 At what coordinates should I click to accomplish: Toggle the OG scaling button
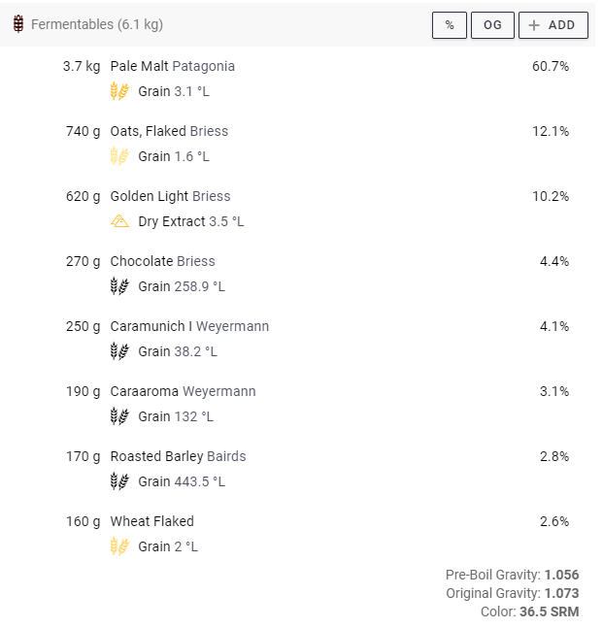[x=492, y=25]
